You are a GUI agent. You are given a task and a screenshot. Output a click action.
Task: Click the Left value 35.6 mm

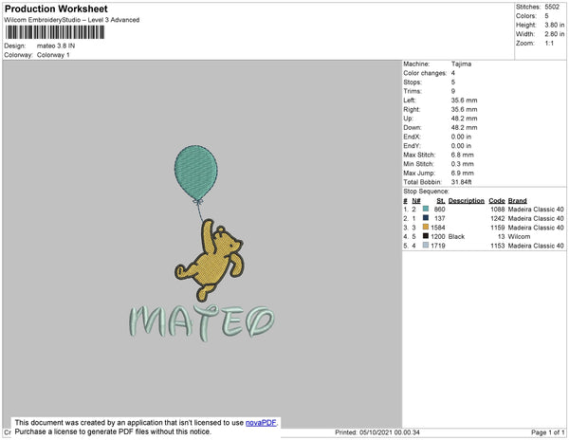(464, 101)
